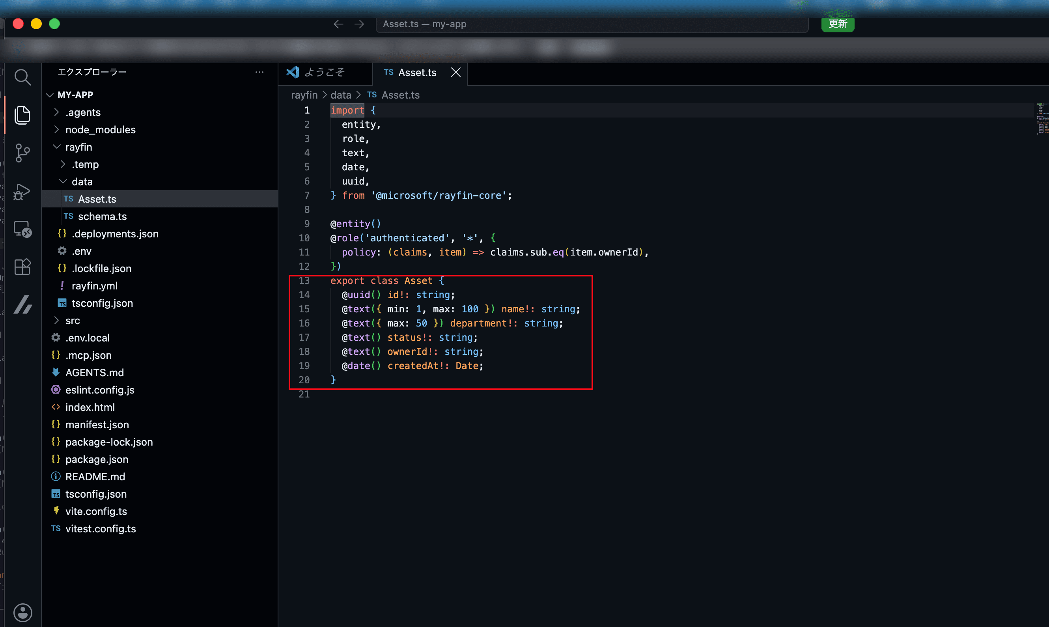Open the Search view in activity bar
The image size is (1049, 627).
tap(22, 77)
